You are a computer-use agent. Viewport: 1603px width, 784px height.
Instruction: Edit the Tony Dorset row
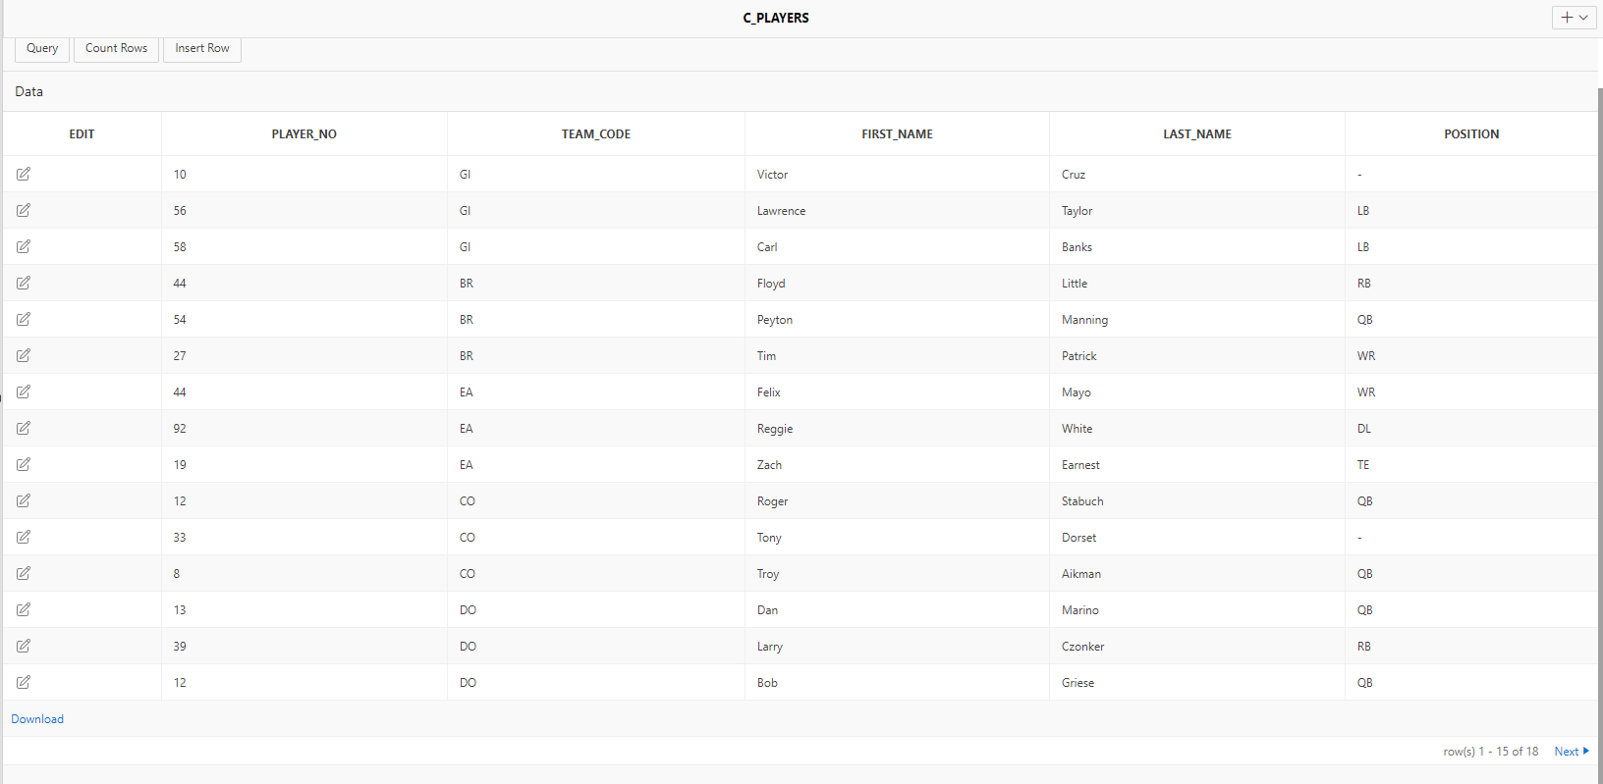pos(24,537)
